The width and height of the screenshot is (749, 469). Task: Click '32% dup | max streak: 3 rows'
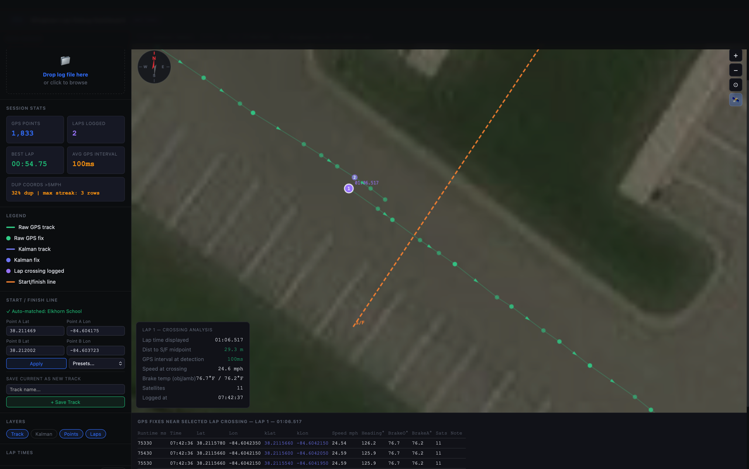click(x=56, y=193)
